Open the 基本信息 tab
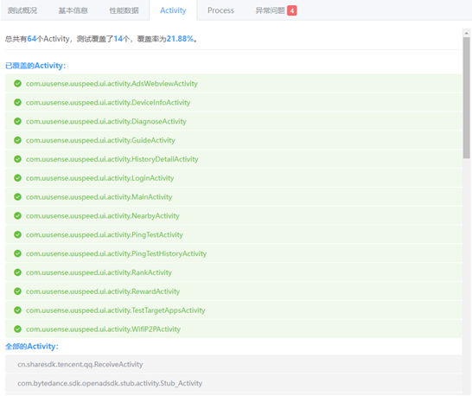The image size is (472, 396). point(73,10)
